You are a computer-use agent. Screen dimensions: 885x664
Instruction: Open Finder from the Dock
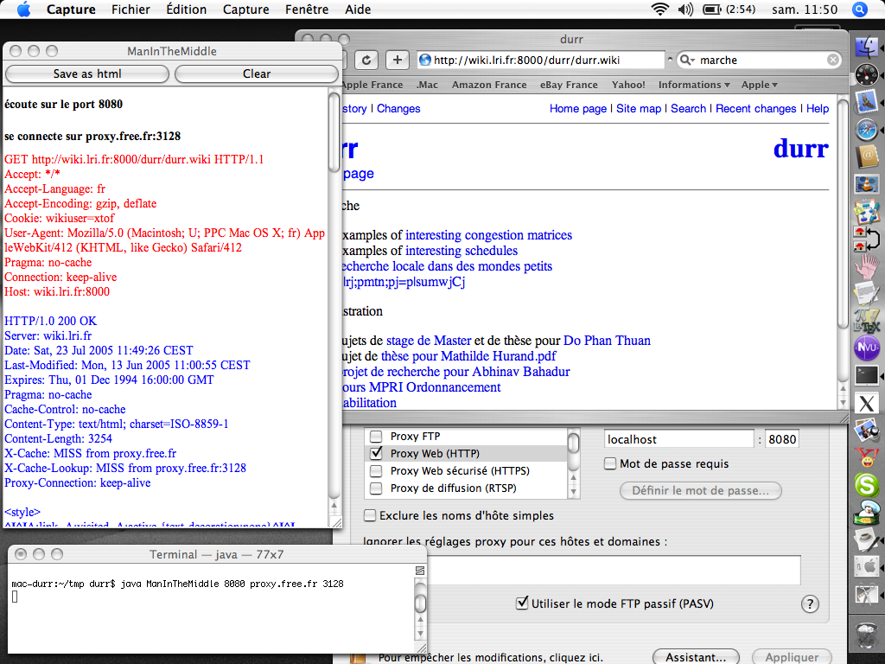tap(866, 48)
